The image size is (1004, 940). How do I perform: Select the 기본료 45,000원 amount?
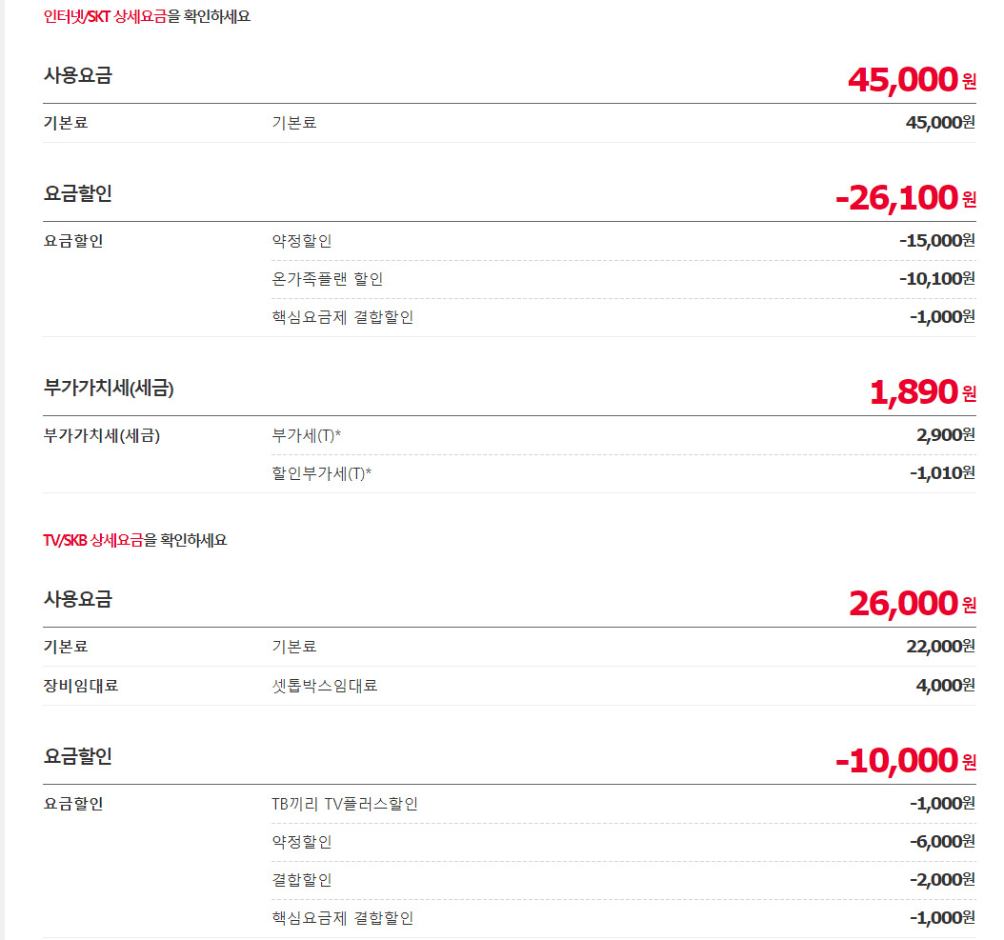point(940,122)
